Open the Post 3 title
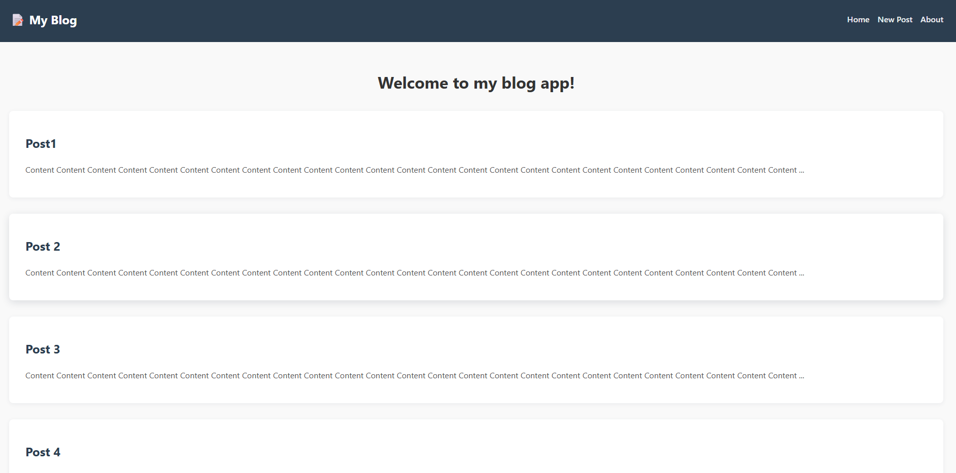Screen dimensions: 956x473 click(43, 349)
